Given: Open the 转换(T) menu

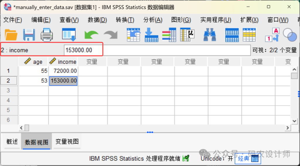Looking at the screenshot, I should (x=125, y=20).
